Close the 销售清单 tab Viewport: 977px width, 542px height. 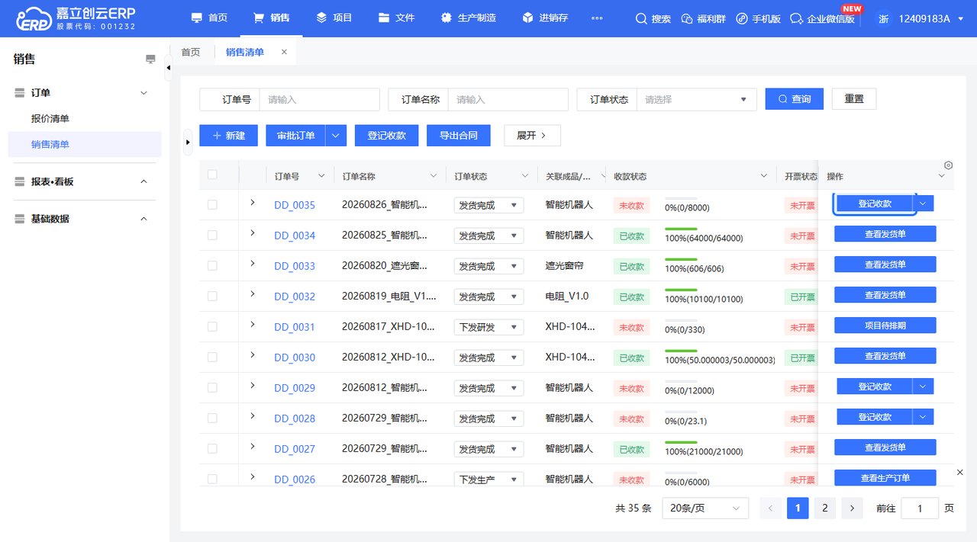point(284,52)
